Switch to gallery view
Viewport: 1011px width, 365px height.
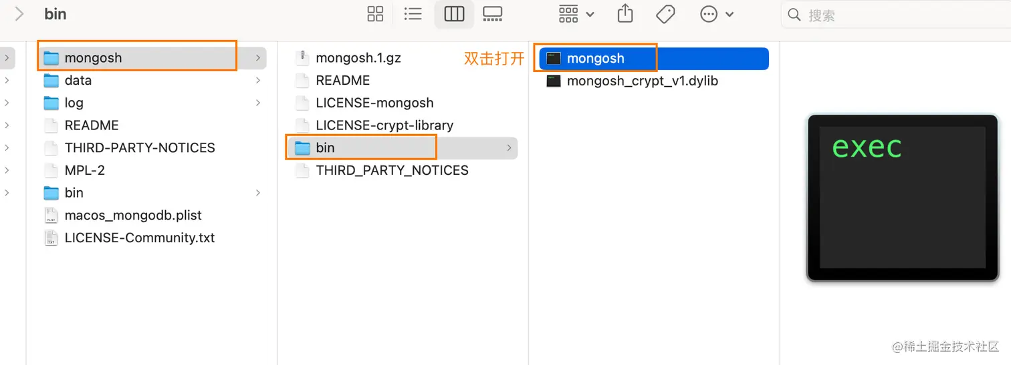[x=493, y=14]
